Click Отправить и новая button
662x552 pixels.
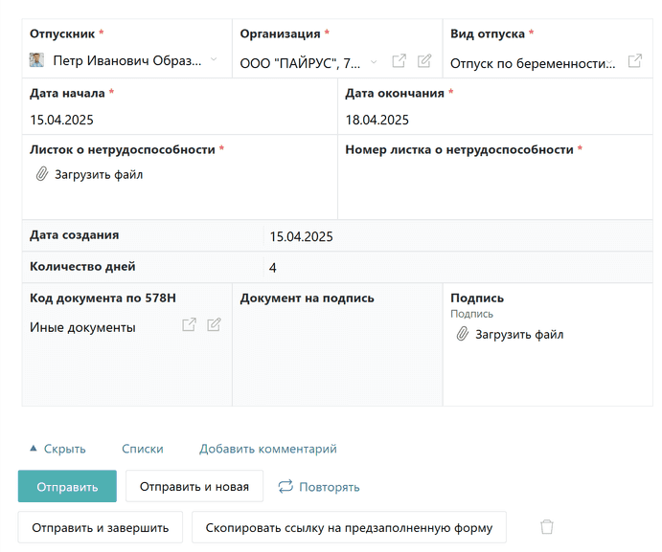(194, 486)
